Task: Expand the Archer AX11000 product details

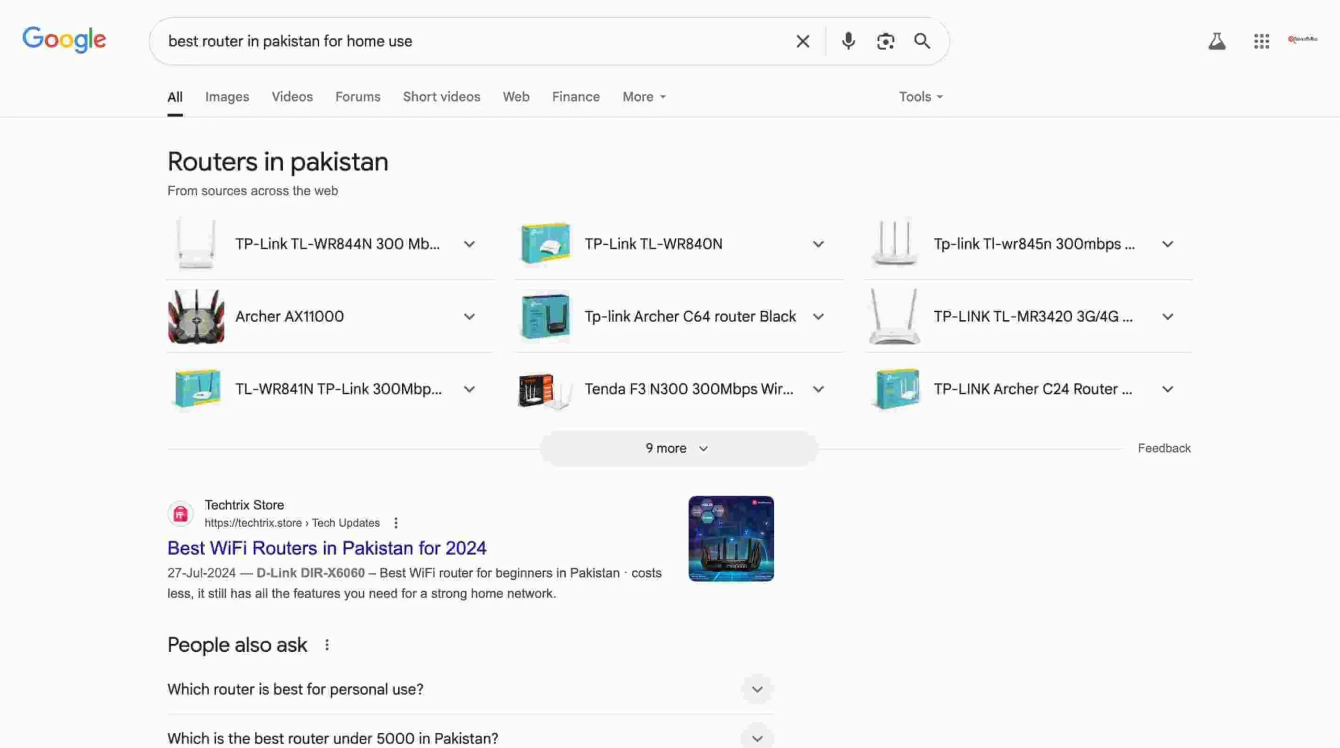Action: coord(469,316)
